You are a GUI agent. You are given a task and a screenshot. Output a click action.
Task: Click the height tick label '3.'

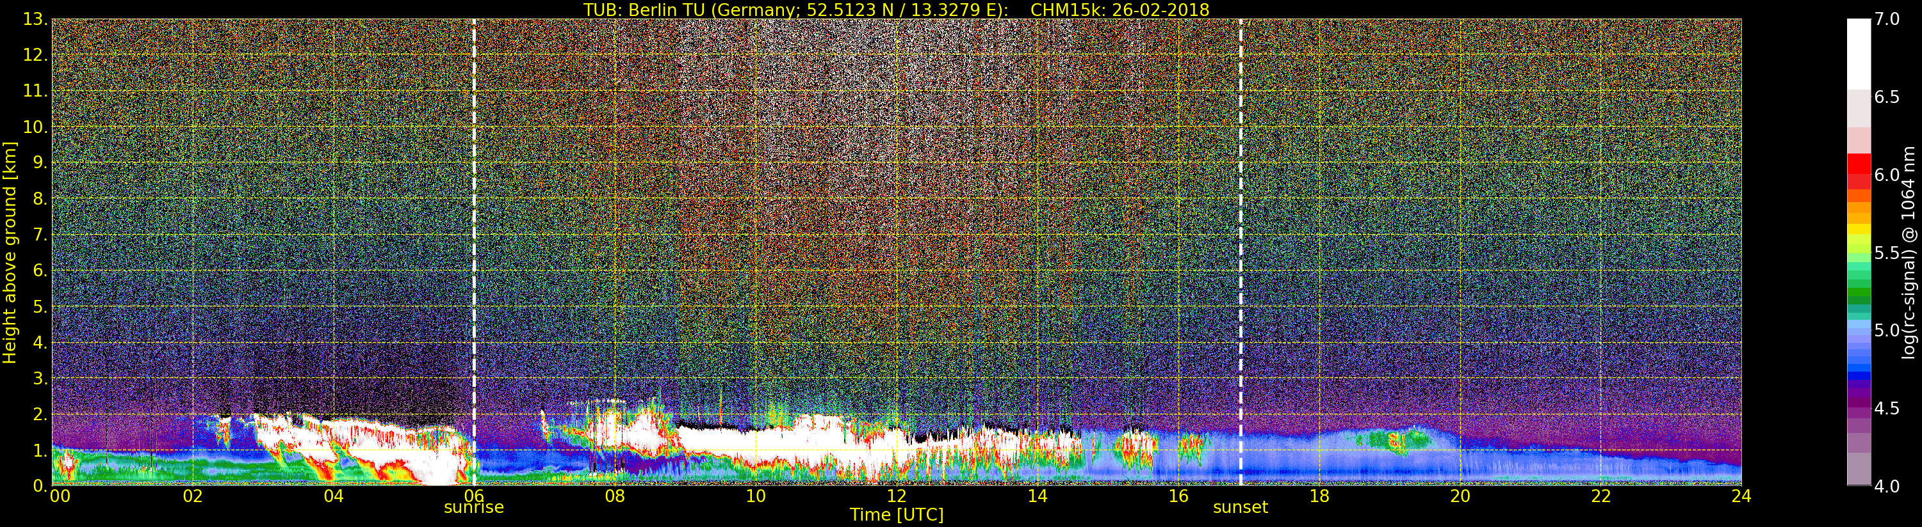tap(40, 378)
